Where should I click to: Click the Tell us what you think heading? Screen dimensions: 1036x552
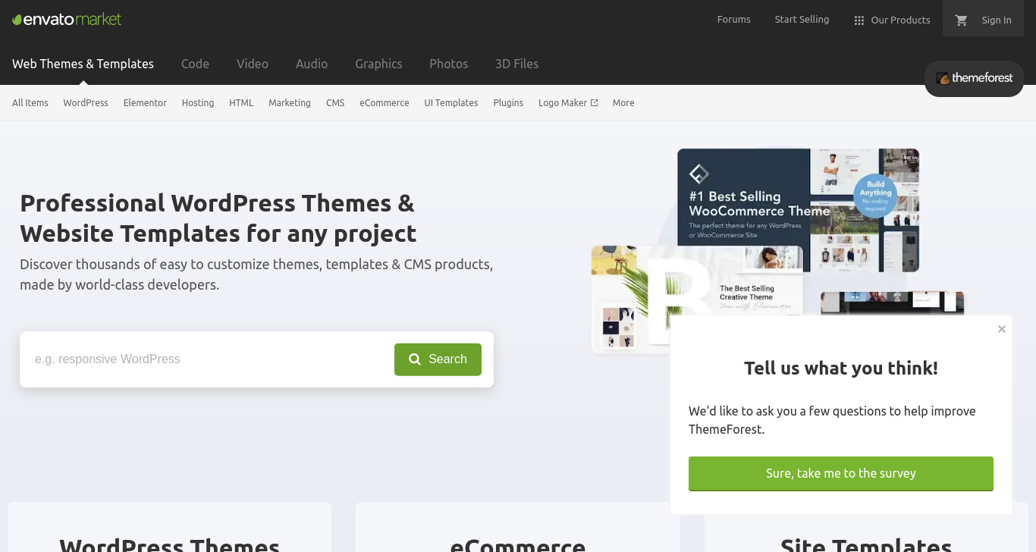tap(841, 369)
